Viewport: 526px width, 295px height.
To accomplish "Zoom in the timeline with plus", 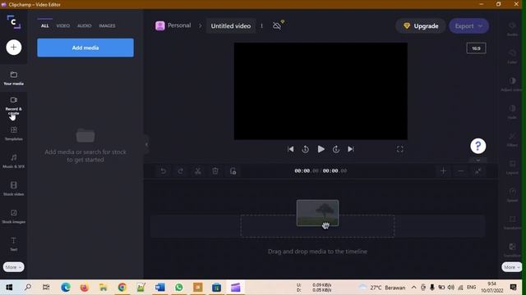I will tap(443, 171).
